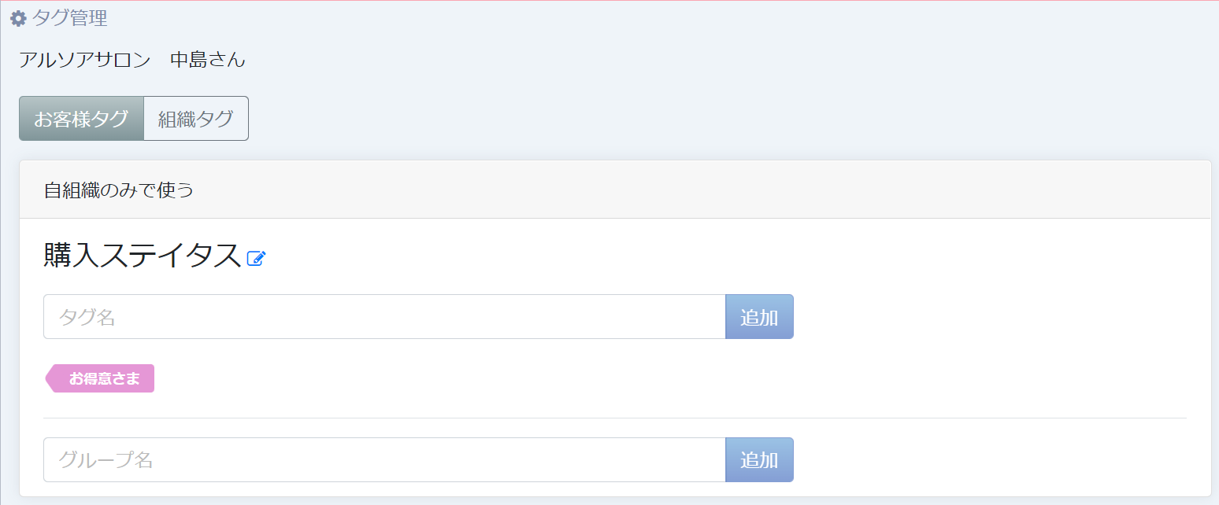This screenshot has width=1219, height=505.
Task: Open the 組織タグ tab
Action: (196, 119)
